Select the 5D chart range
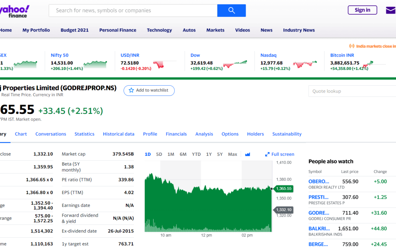Image resolution: width=396 pixels, height=248 pixels. [x=159, y=154]
